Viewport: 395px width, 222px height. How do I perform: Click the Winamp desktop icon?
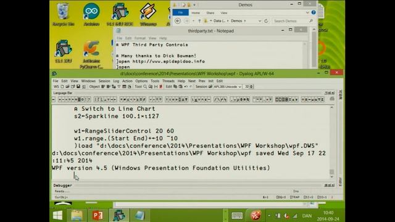[x=148, y=14]
